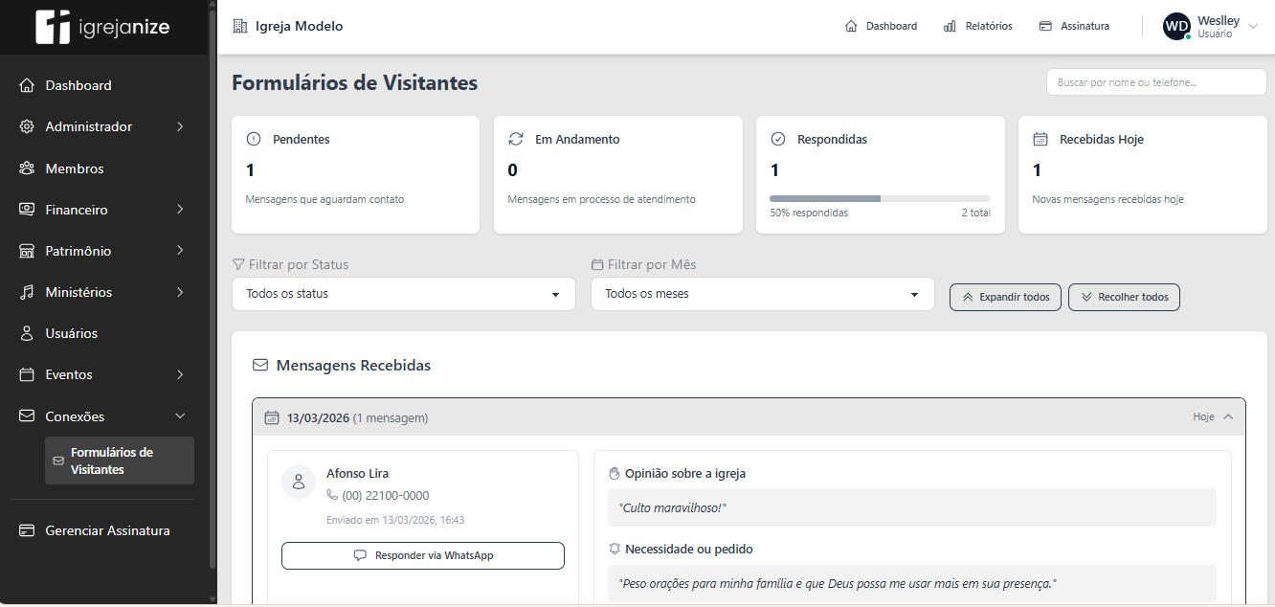Click Afonso Lira's avatar icon
The image size is (1275, 607).
[299, 482]
